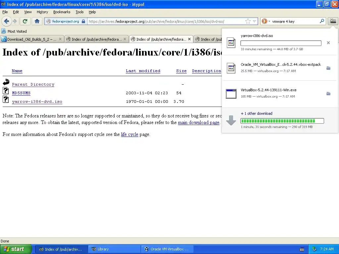The height and width of the screenshot is (254, 339).
Task: Open folder containing VirtualBox-5.2.44 Win.exe
Action: pos(328,94)
